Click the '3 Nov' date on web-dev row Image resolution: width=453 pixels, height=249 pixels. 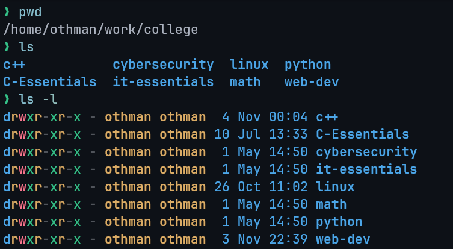(x=241, y=239)
